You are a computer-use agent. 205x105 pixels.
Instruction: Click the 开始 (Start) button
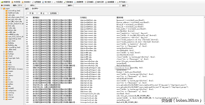(32, 13)
